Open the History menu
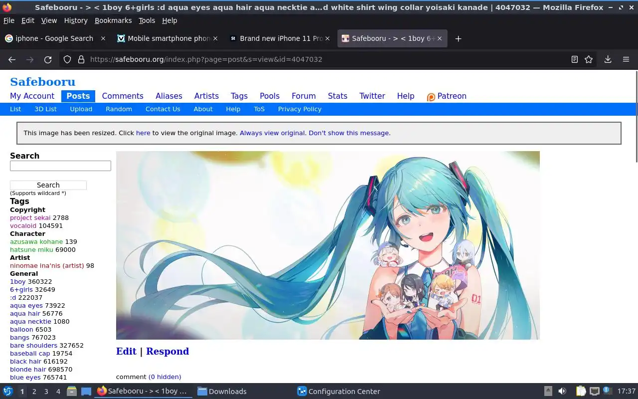 pyautogui.click(x=76, y=20)
